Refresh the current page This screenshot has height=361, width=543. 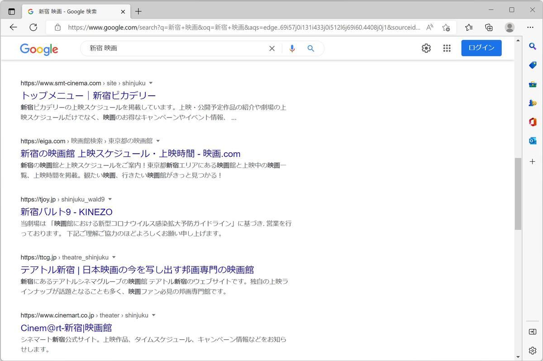pyautogui.click(x=33, y=28)
